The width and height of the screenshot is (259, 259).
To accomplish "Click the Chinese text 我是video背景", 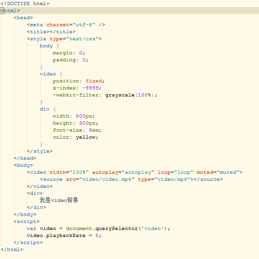I will (x=59, y=200).
